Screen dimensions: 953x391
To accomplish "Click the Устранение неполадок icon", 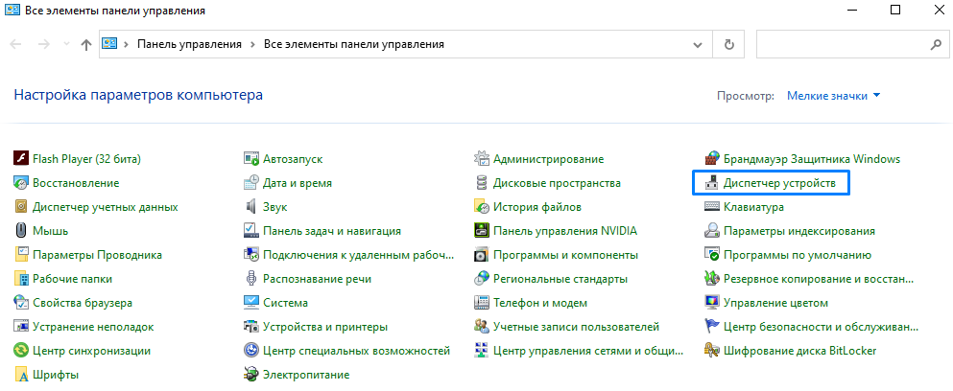I will (x=21, y=327).
